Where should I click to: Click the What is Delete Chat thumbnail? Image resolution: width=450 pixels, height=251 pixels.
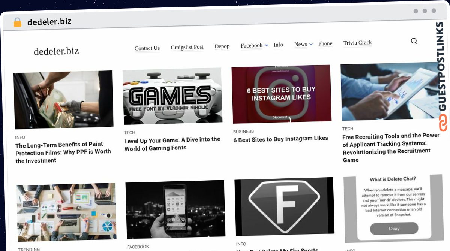click(393, 209)
